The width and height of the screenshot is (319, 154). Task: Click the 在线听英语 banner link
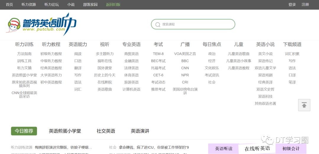point(257,148)
